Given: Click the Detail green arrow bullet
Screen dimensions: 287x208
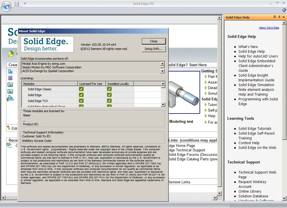Looking at the screenshot, I should 206,88.
